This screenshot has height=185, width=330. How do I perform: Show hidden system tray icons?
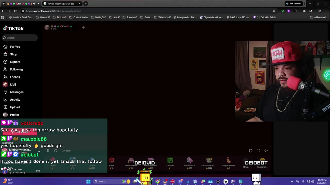(292, 182)
